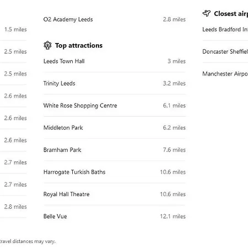Click the 12.1 miles distance for Belle Vue
This screenshot has height=248, width=248.
pos(172,217)
